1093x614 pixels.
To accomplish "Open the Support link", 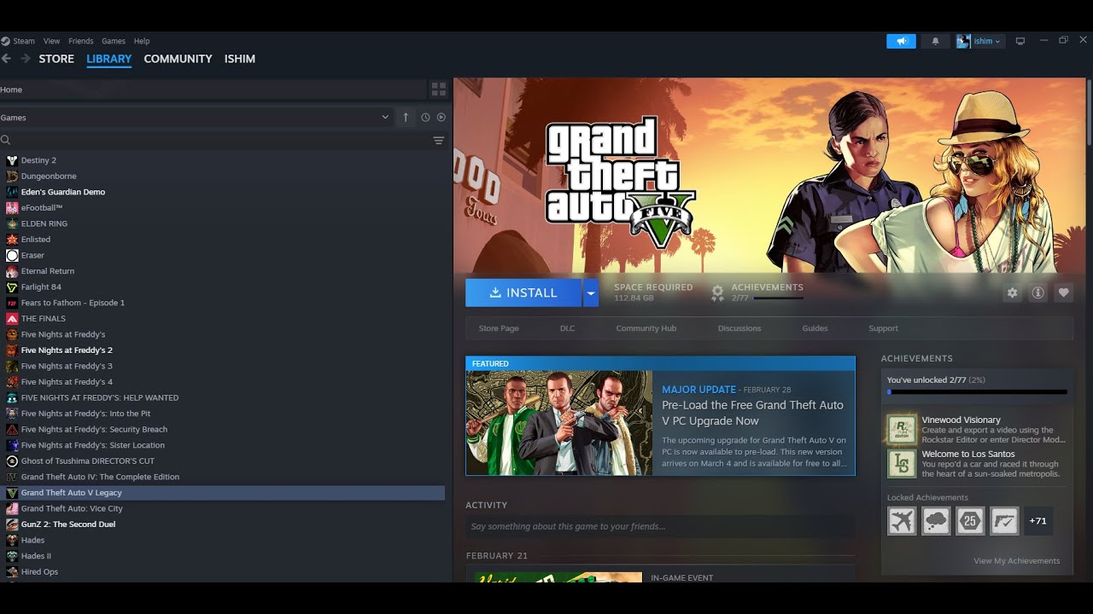I will click(x=884, y=328).
